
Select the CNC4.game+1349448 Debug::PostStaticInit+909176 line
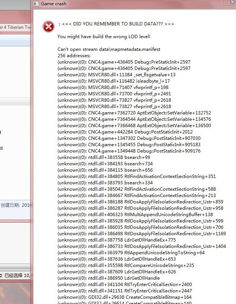click(x=129, y=151)
